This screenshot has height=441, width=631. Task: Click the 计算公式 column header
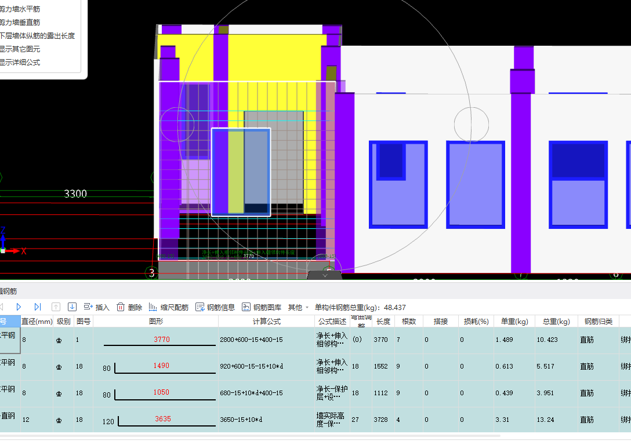tap(266, 321)
